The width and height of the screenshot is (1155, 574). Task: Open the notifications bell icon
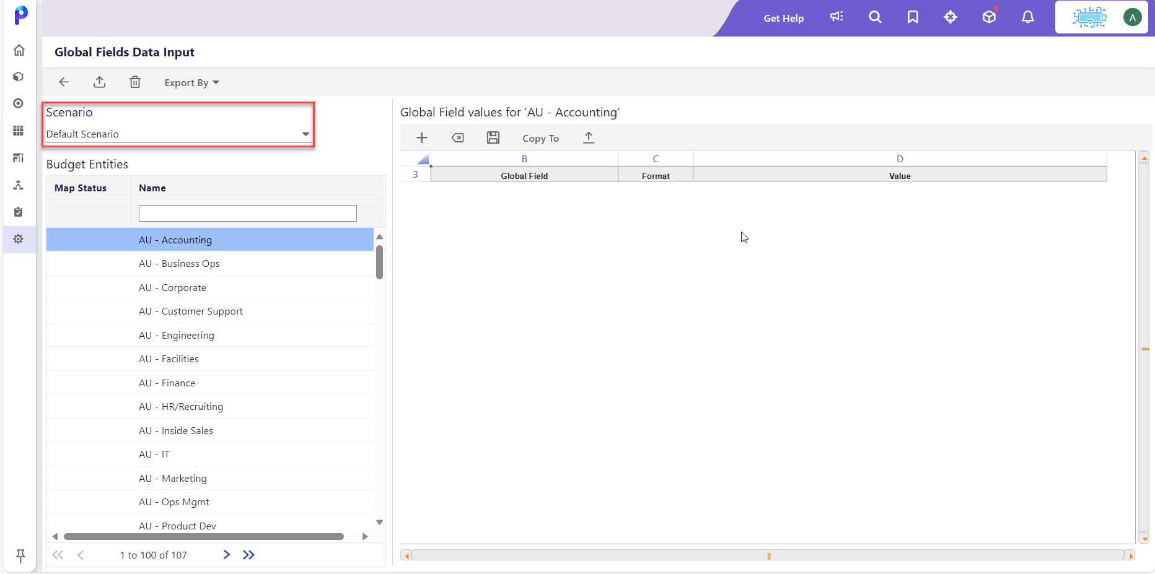pyautogui.click(x=1028, y=17)
